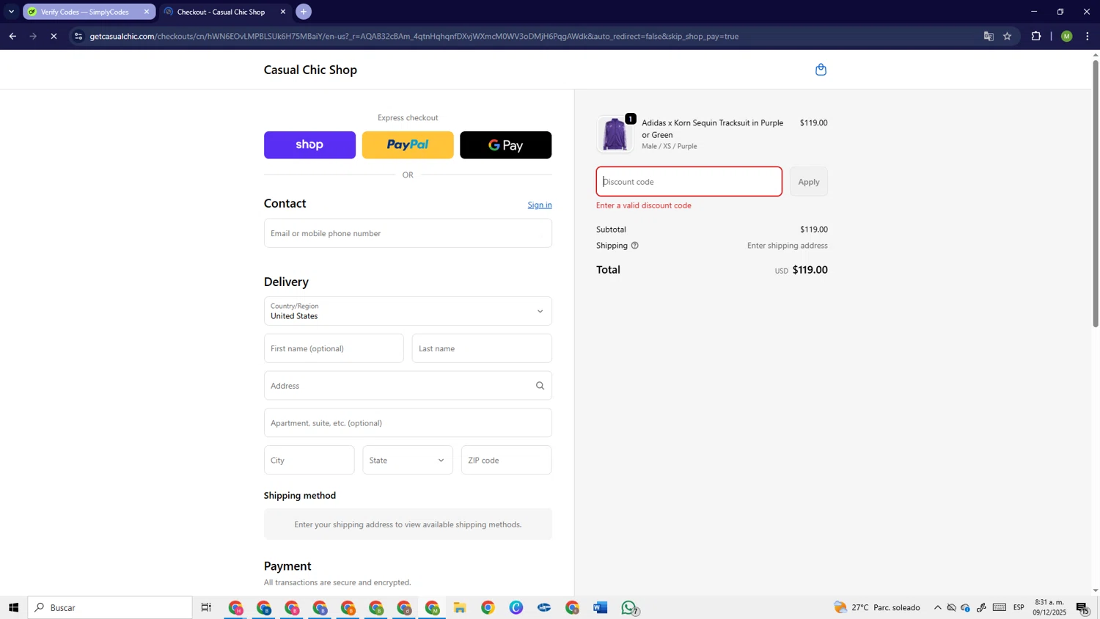This screenshot has height=619, width=1100.
Task: Focus the City field
Action: (309, 460)
